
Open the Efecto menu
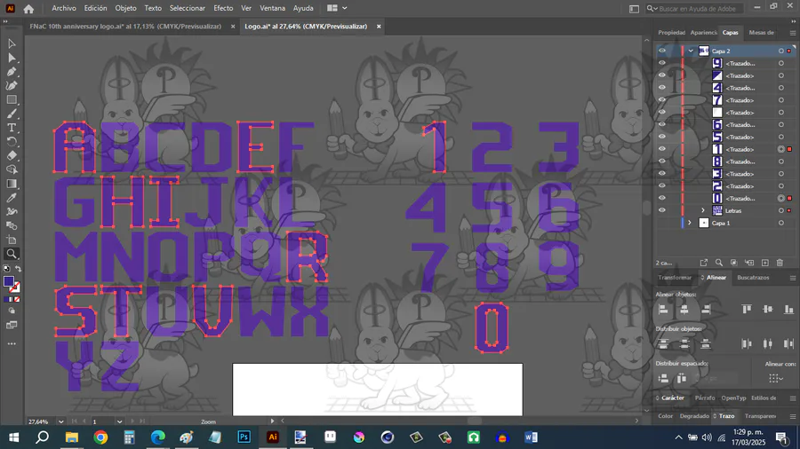[223, 8]
